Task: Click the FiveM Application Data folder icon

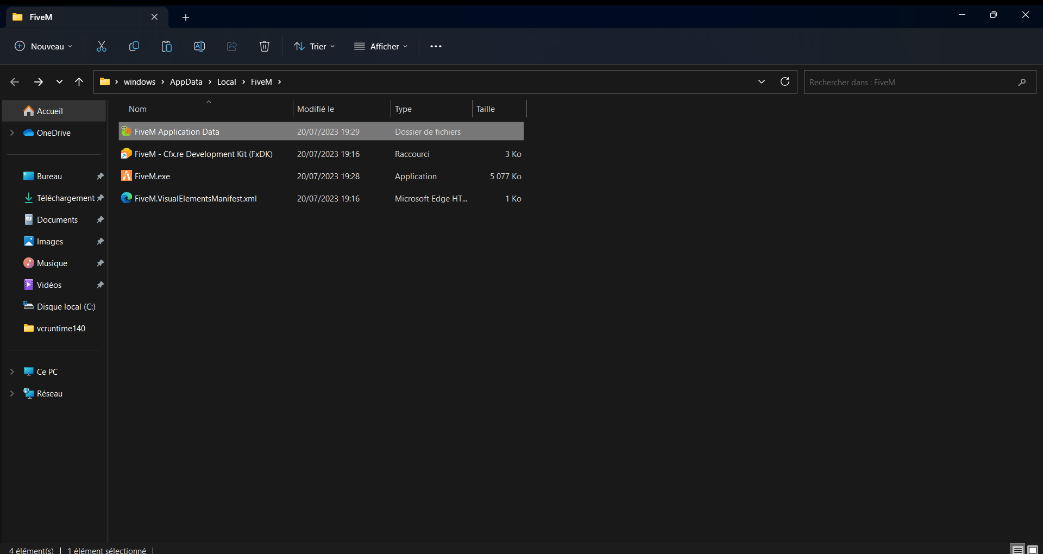Action: pos(127,131)
